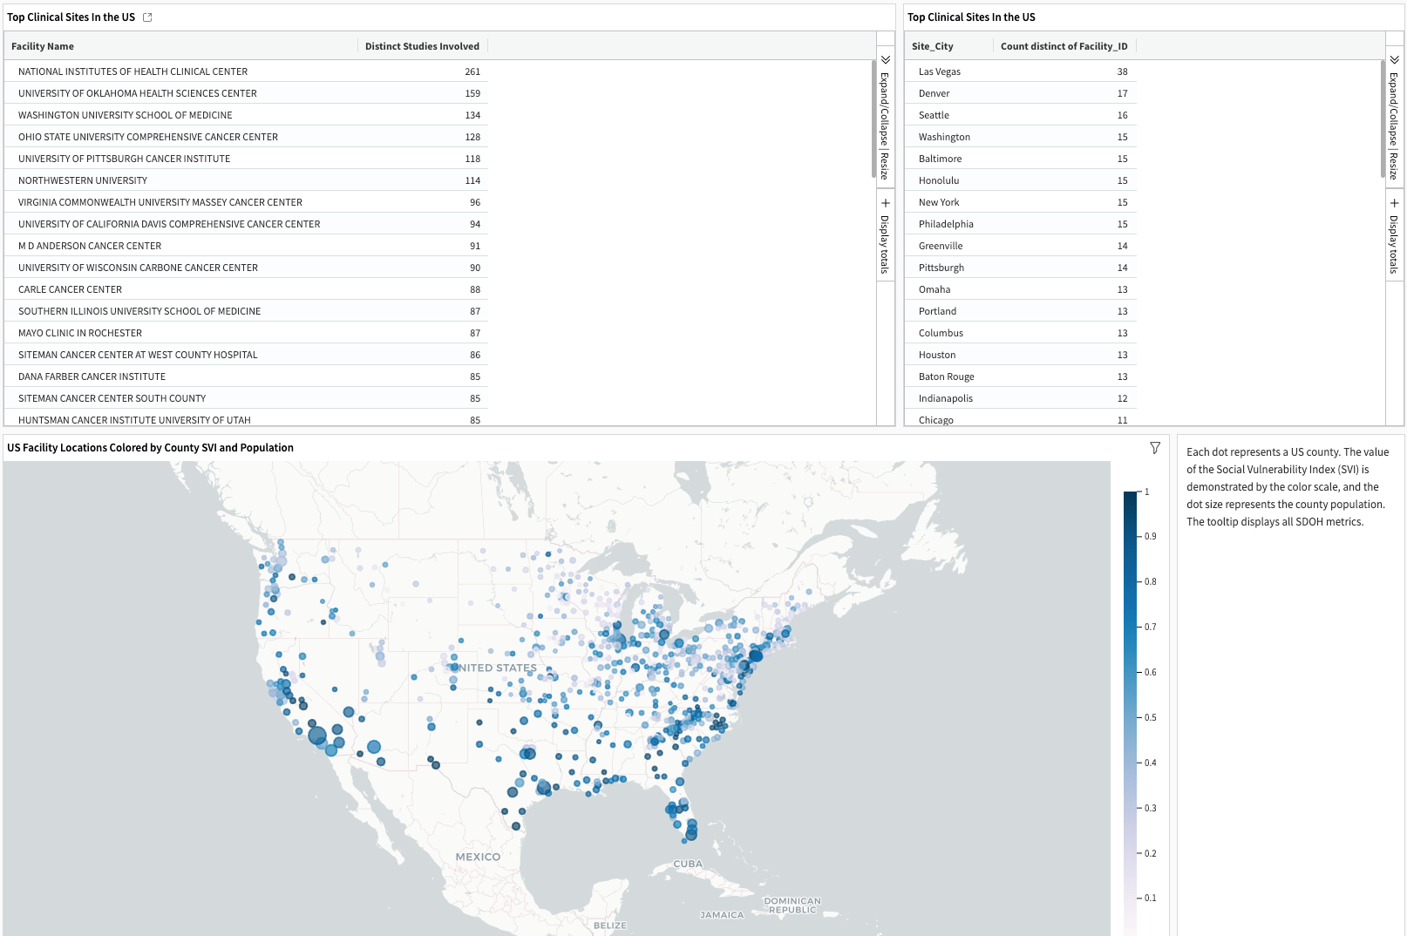Select Northwestern University row
The width and height of the screenshot is (1407, 936).
click(x=246, y=180)
